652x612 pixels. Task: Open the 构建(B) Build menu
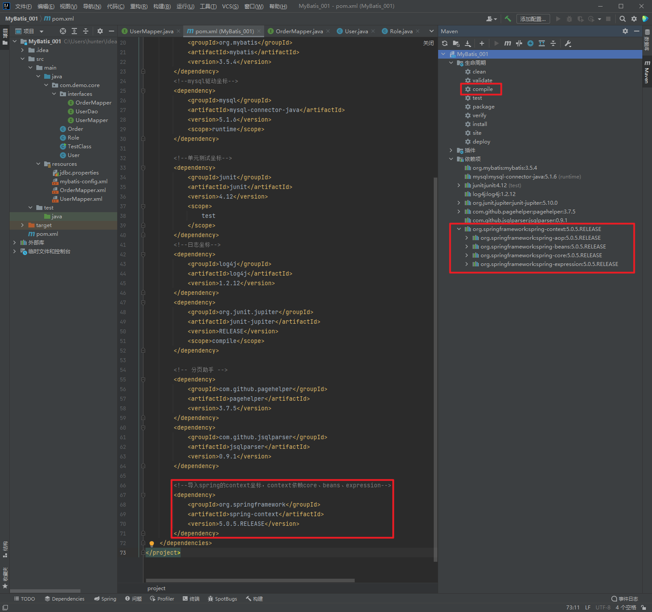pos(162,6)
